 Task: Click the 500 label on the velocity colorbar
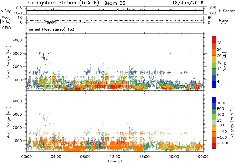point(221,109)
